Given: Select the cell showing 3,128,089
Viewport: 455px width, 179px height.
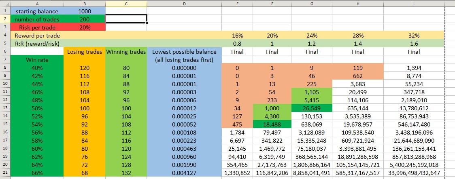Looking at the screenshot, I should 312,133.
